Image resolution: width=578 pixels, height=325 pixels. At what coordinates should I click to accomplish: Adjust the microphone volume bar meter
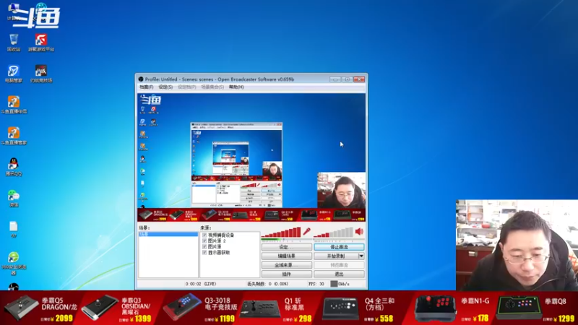pyautogui.click(x=281, y=232)
